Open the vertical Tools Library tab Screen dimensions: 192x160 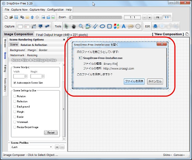[x=5, y=85]
